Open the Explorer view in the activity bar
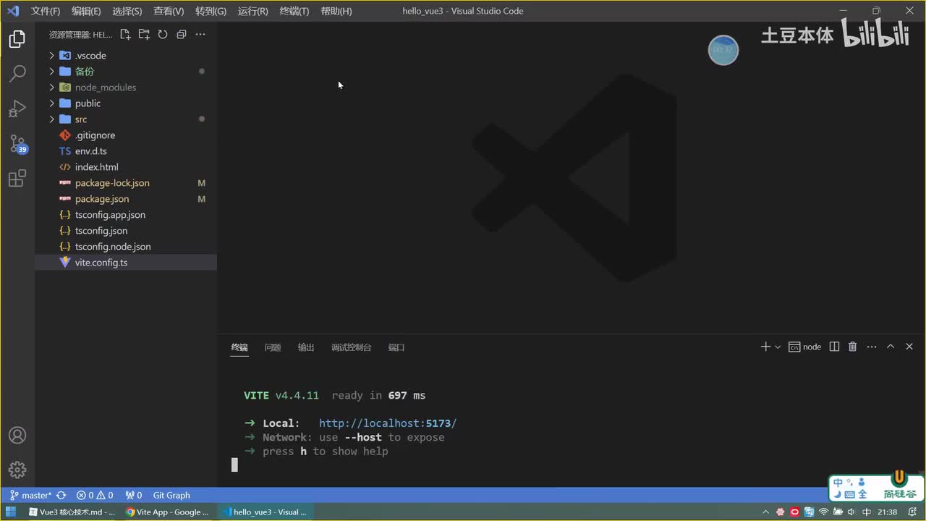The image size is (926, 521). (x=17, y=39)
